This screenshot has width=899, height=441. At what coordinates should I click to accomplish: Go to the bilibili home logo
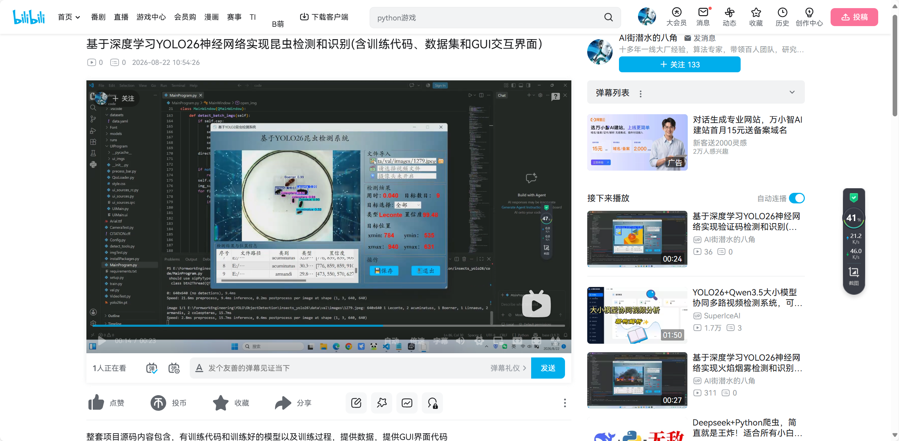[29, 17]
